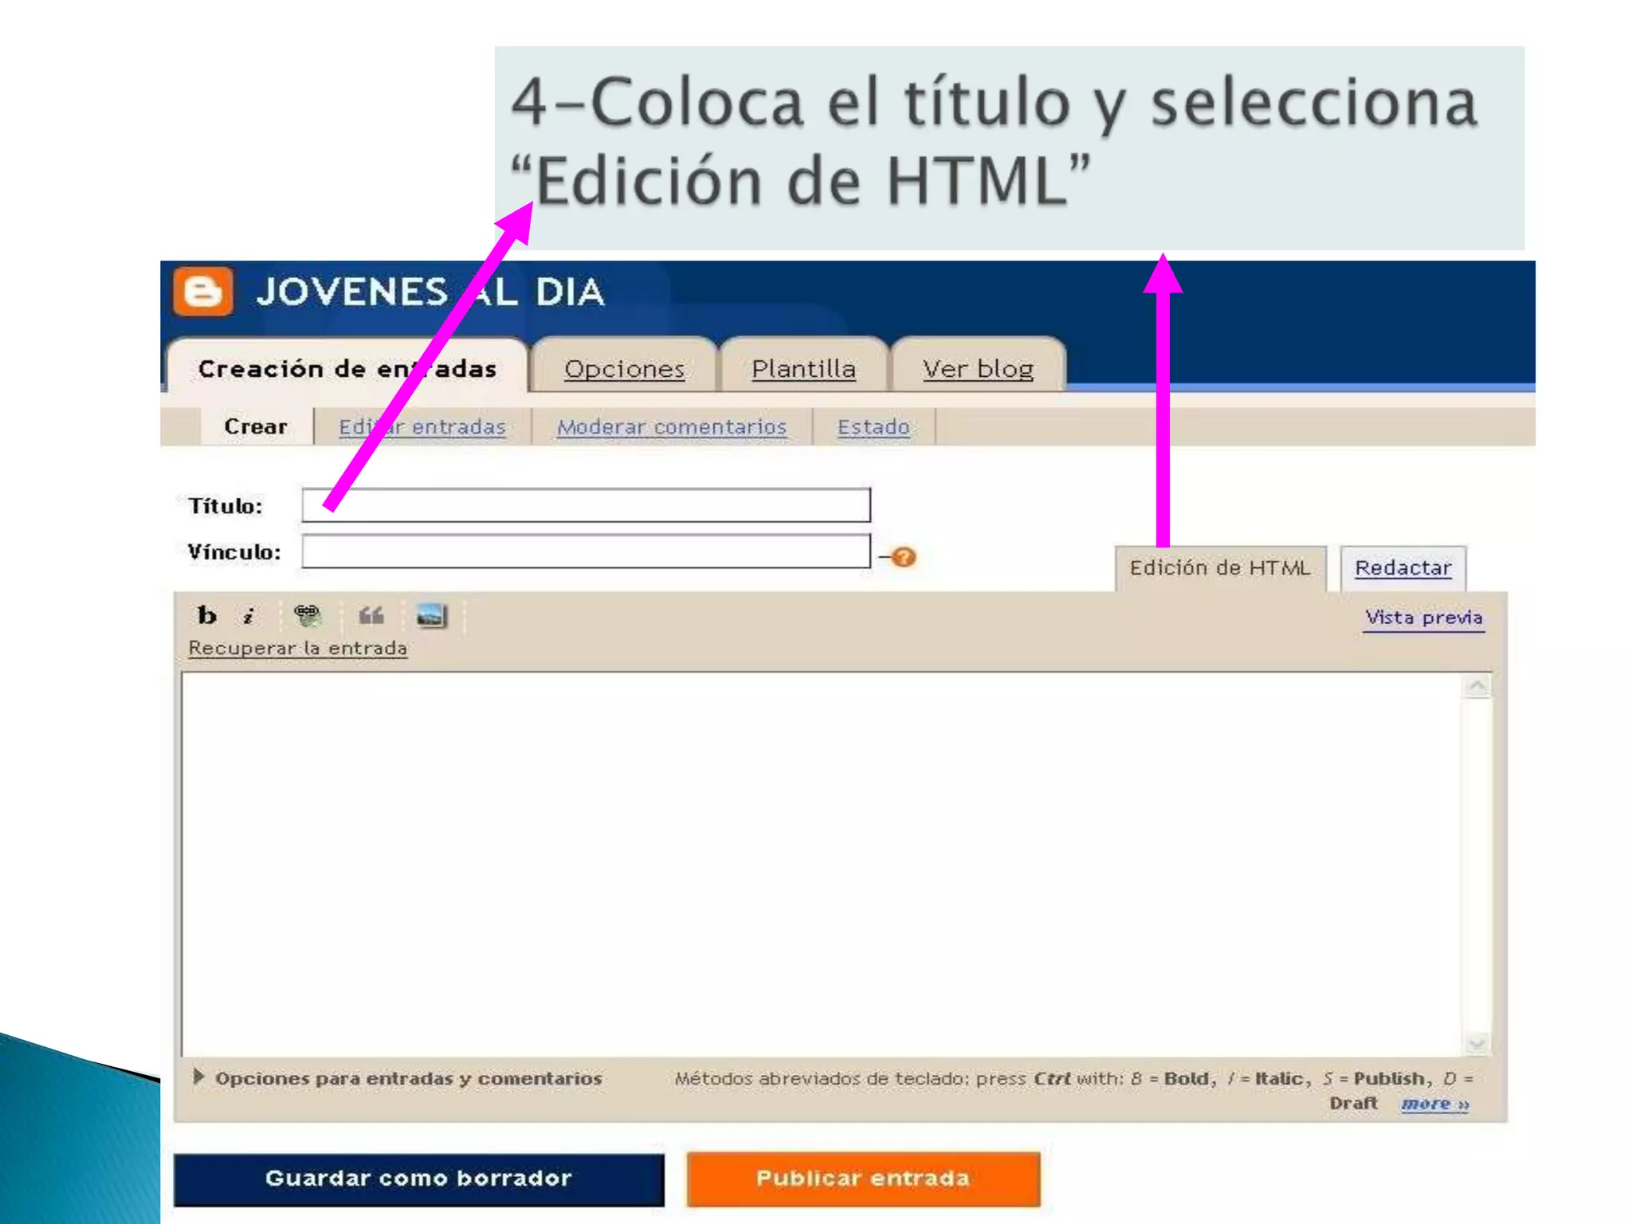Click Guardar como borrador button
The height and width of the screenshot is (1224, 1632).
pyautogui.click(x=419, y=1179)
